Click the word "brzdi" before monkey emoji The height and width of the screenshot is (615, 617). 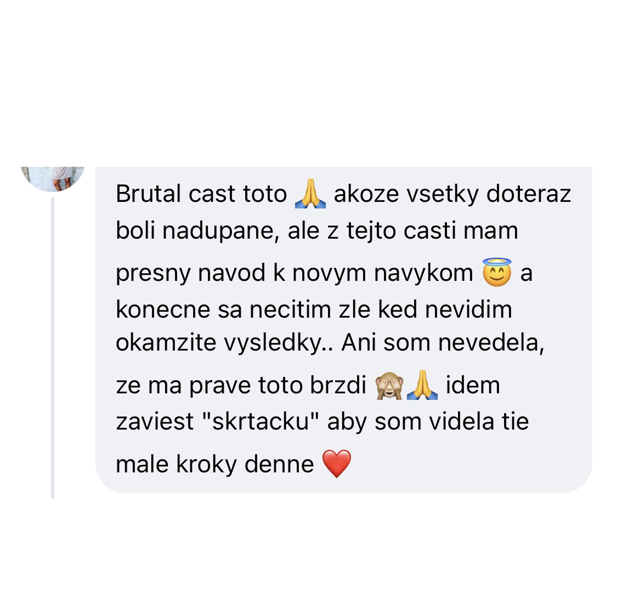[x=338, y=385]
